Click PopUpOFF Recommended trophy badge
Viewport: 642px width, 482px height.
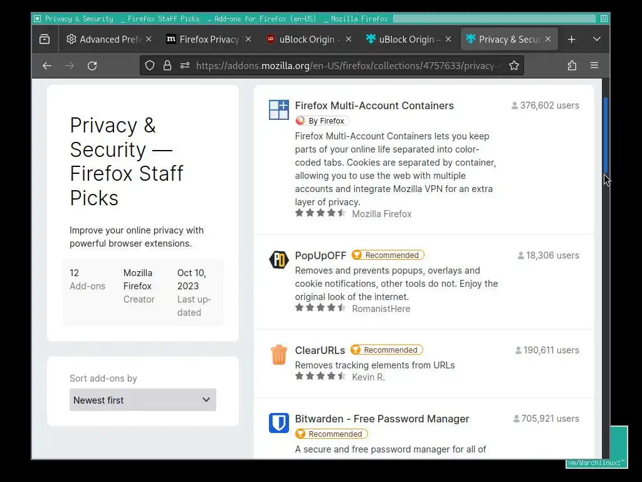point(387,255)
